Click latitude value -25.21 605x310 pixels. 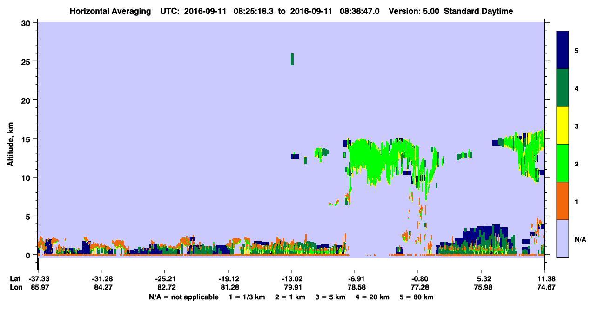(164, 279)
